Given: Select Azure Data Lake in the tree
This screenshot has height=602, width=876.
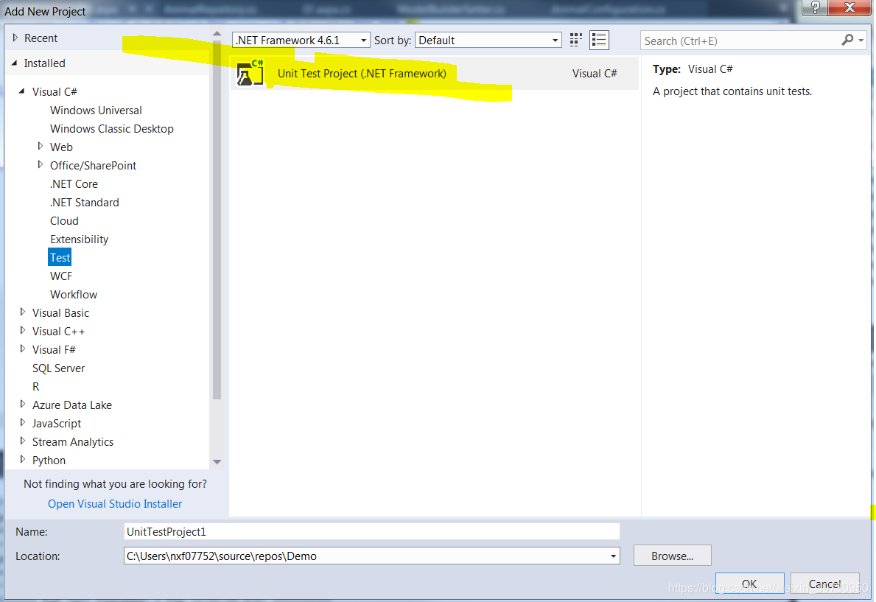Looking at the screenshot, I should coord(72,405).
